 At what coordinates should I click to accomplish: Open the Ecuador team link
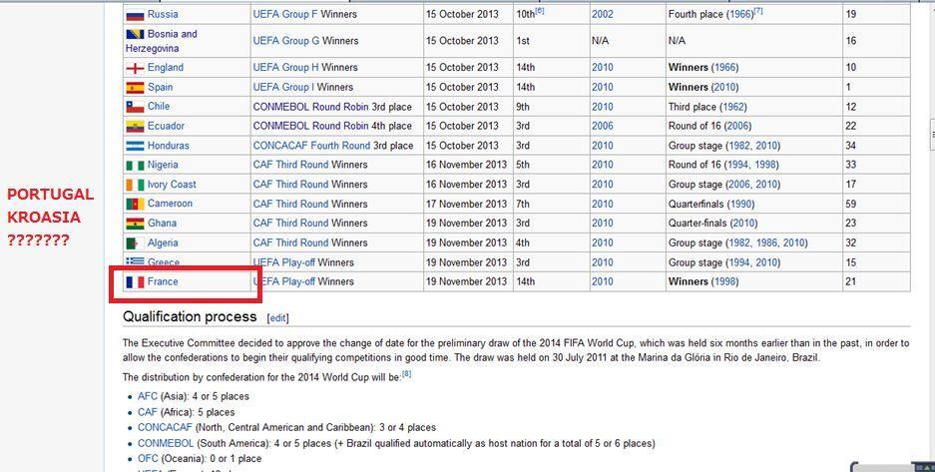pyautogui.click(x=166, y=126)
